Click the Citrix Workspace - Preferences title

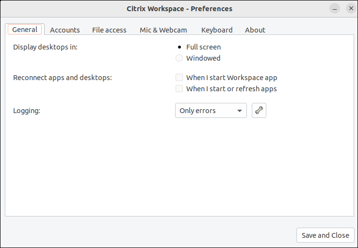click(x=179, y=9)
